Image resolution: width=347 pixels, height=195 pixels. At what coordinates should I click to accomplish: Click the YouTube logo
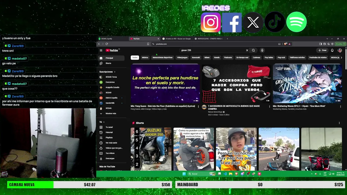[112, 50]
